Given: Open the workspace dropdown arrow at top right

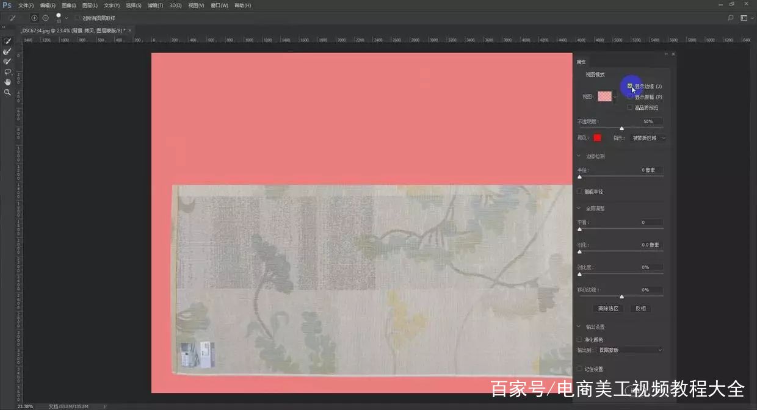Looking at the screenshot, I should pyautogui.click(x=752, y=18).
